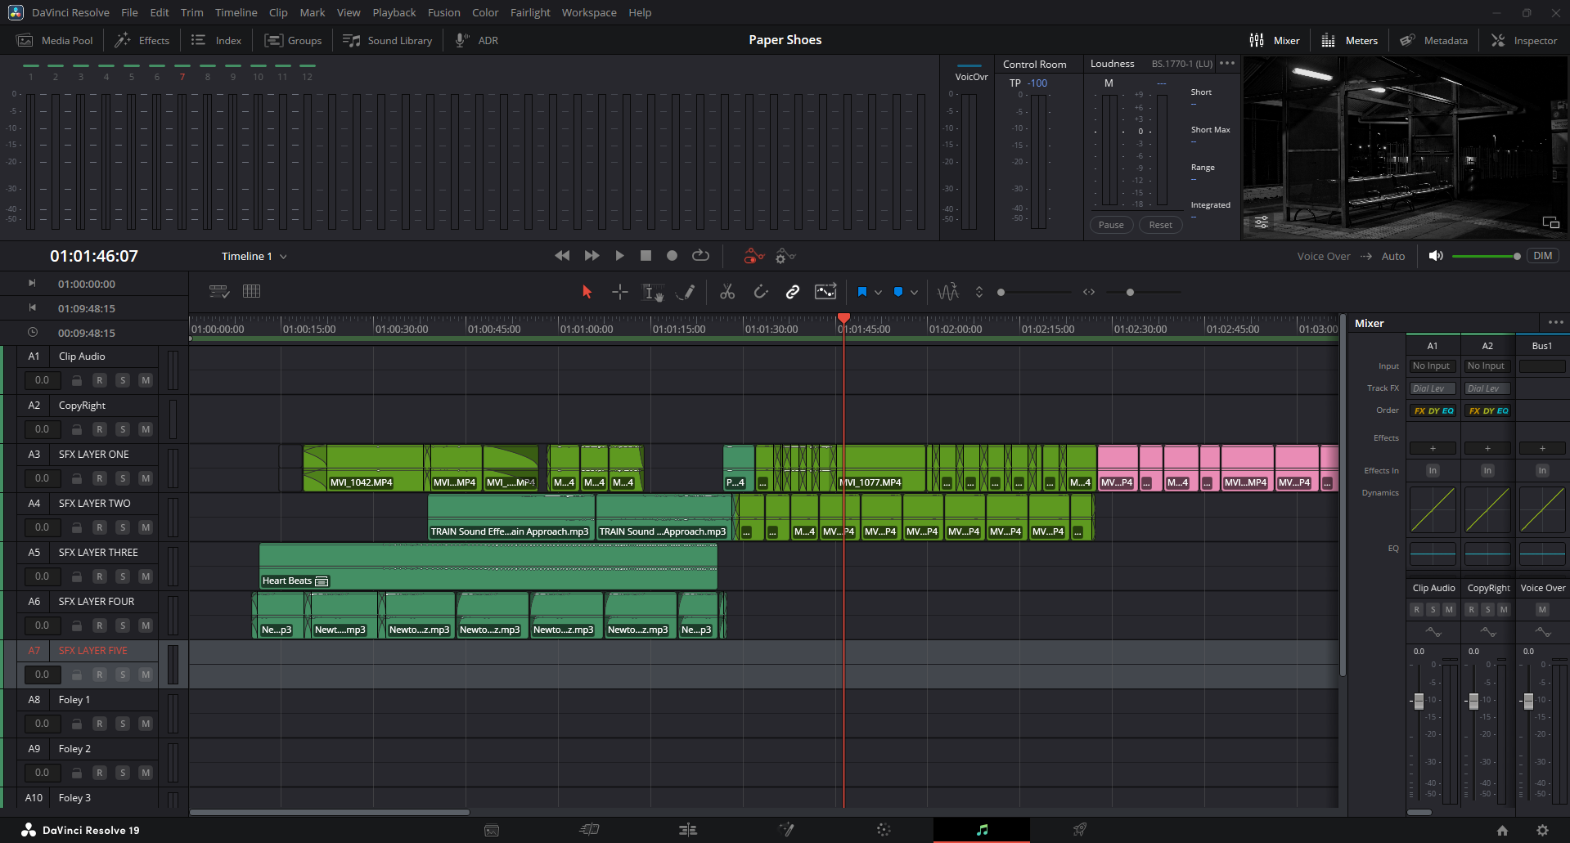This screenshot has width=1570, height=843.
Task: Open the Fairlight menu
Action: click(x=529, y=12)
